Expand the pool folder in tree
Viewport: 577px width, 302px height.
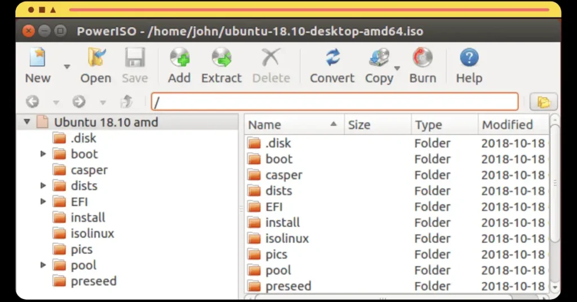click(x=43, y=265)
